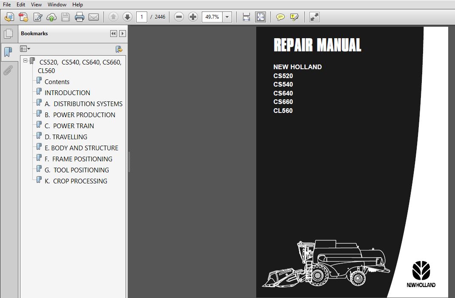Switch to full screen read mode
Image resolution: width=455 pixels, height=298 pixels.
tap(315, 17)
